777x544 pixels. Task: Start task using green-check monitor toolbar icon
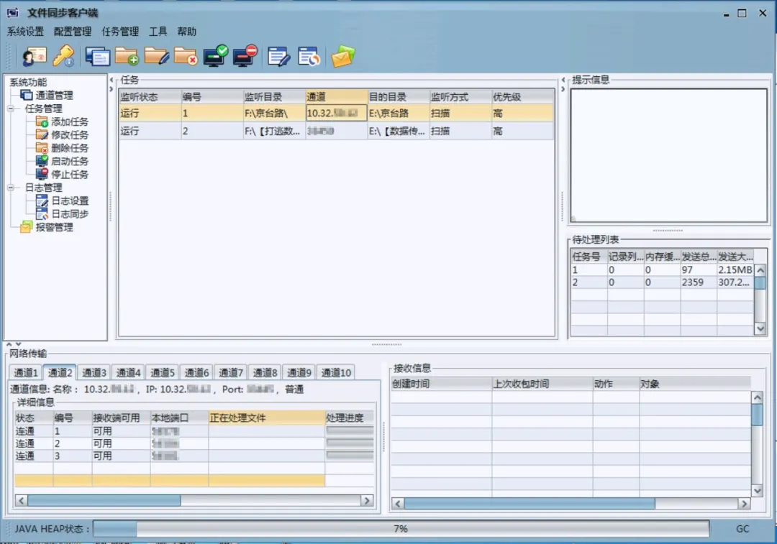click(x=215, y=56)
